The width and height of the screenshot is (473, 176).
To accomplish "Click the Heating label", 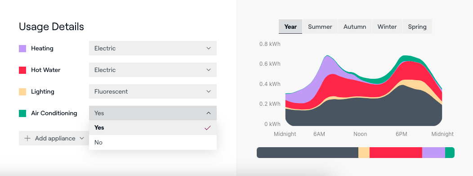I will [x=42, y=48].
